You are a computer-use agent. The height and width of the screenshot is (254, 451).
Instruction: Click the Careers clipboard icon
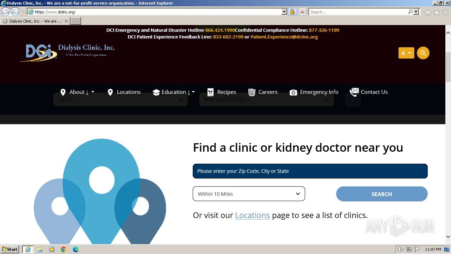tap(252, 92)
